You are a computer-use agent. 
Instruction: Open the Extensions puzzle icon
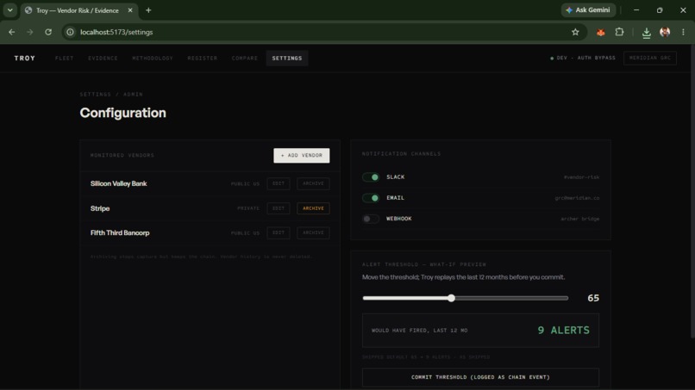coord(619,32)
